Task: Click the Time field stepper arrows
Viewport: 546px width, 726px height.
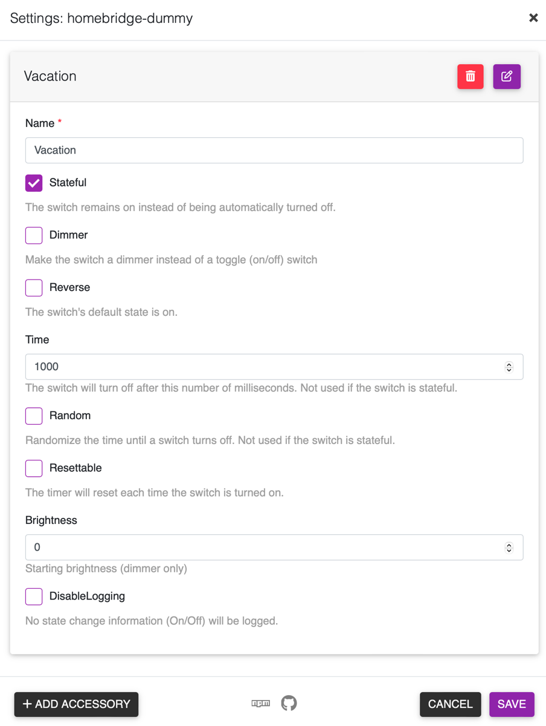Action: (509, 367)
